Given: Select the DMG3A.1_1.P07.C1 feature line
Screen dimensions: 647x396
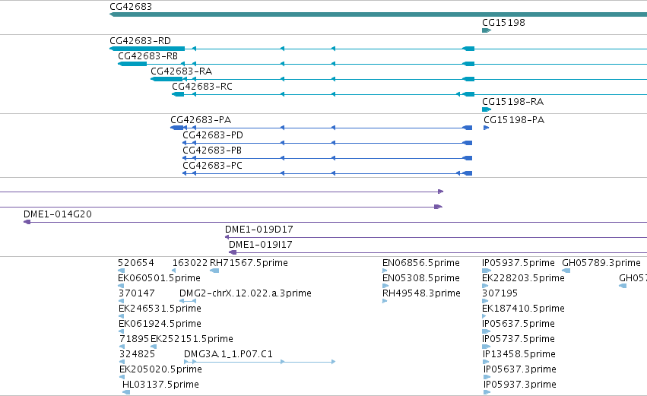Looking at the screenshot, I should (259, 362).
